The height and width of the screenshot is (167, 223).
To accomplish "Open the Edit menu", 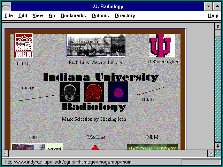I will [x=23, y=15].
